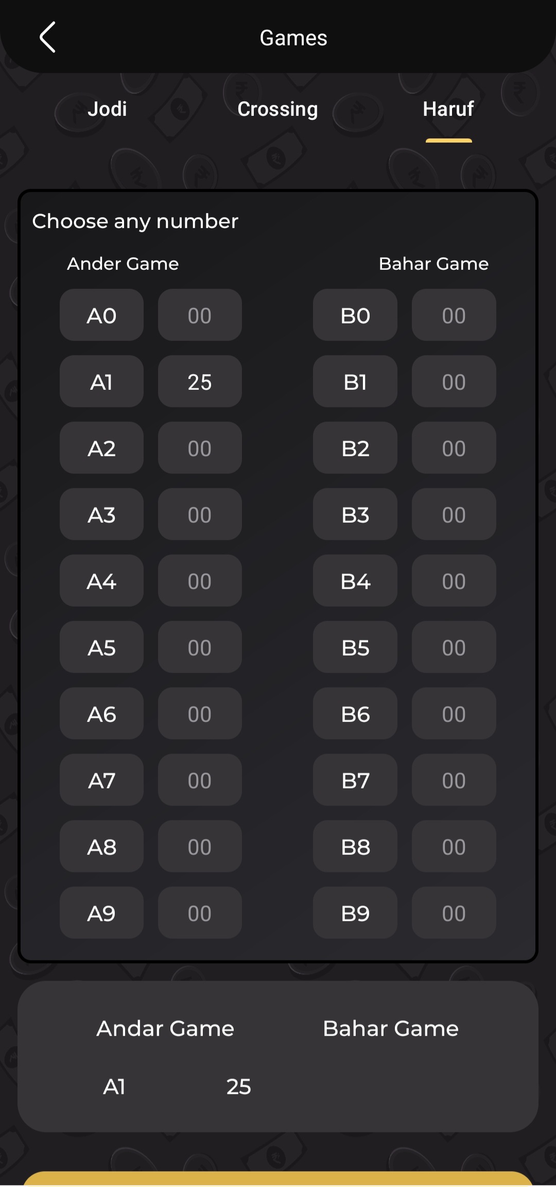The width and height of the screenshot is (556, 1187).
Task: Open the Crossing tab
Action: click(x=277, y=109)
